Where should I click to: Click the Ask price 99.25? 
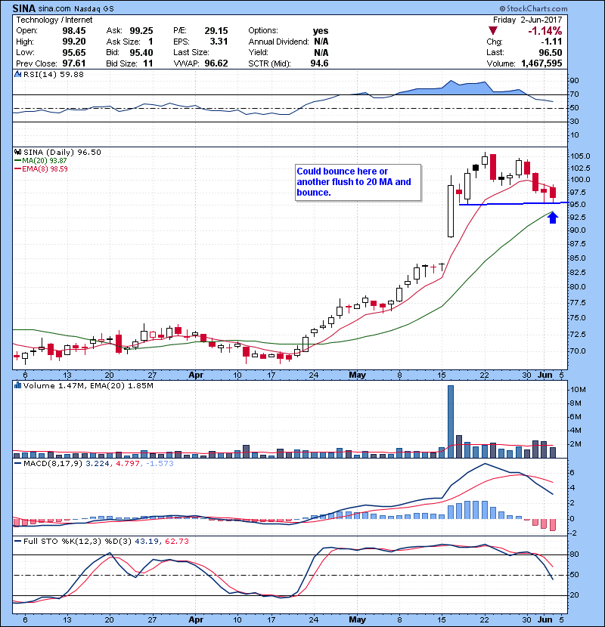pos(141,31)
